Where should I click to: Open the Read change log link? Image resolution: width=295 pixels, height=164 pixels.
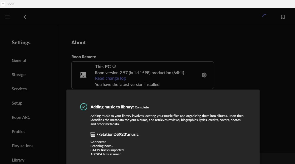(x=110, y=78)
